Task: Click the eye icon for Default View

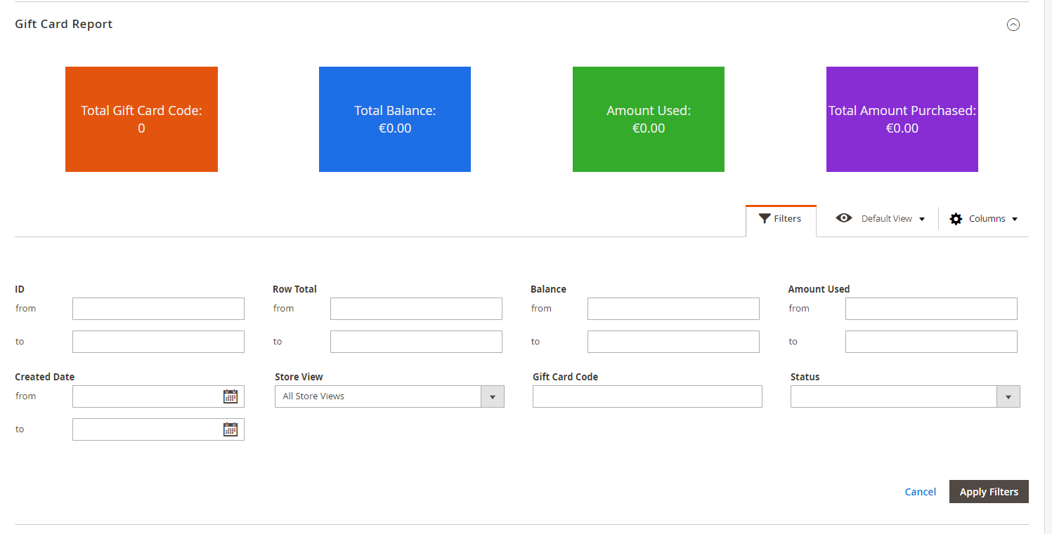Action: [843, 218]
